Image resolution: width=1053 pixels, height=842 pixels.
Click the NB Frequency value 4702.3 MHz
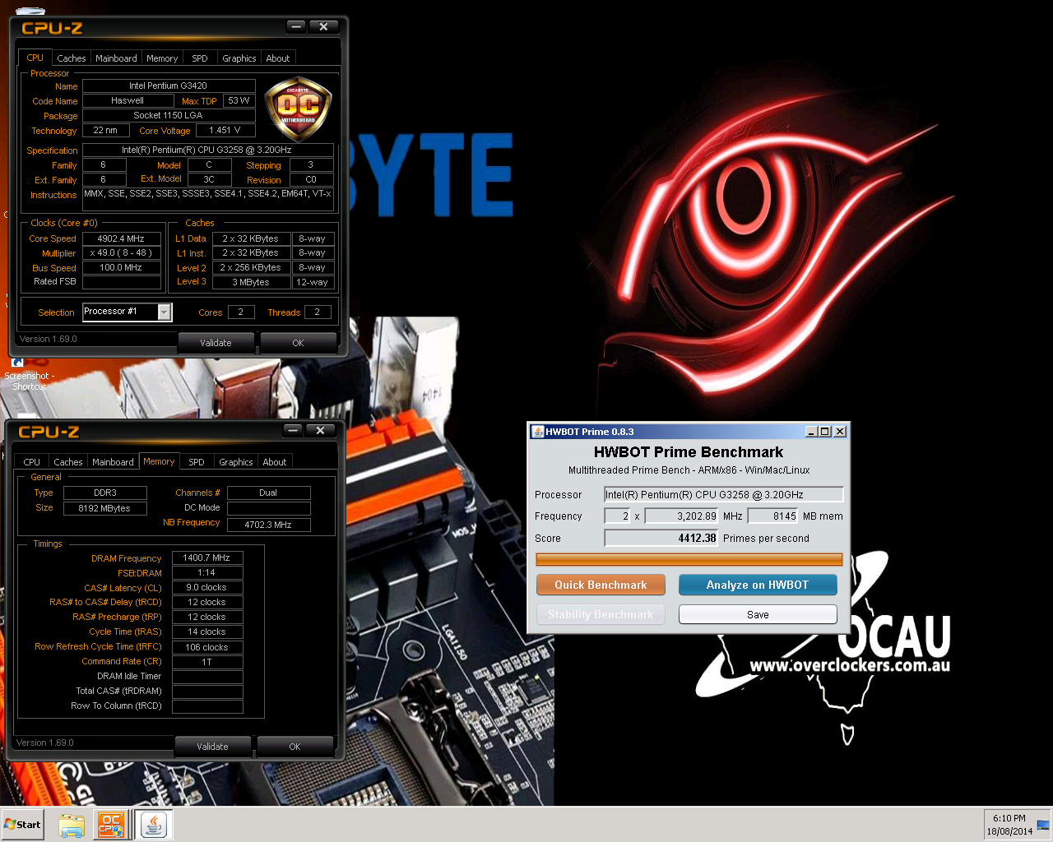[268, 525]
